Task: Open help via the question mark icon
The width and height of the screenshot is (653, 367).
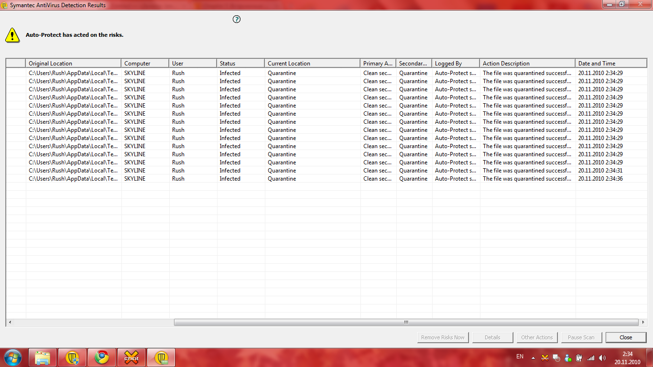Action: point(237,19)
